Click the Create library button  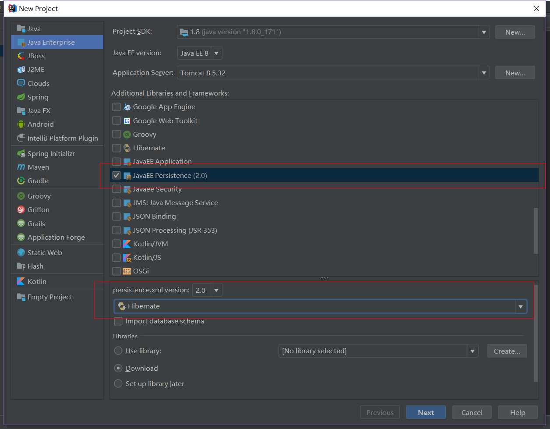tap(507, 351)
